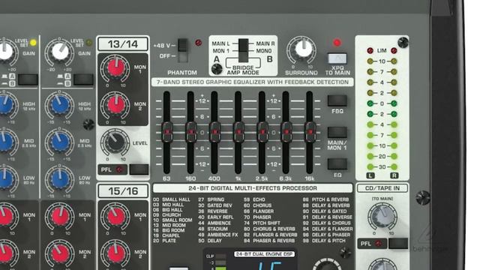The height and width of the screenshot is (270, 480).
Task: Grab the 6.3k equalizer fader
Action: coord(286,132)
